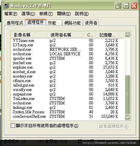Click the scrollbar up arrow
Viewport: 140px width, 146px height.
(127, 35)
